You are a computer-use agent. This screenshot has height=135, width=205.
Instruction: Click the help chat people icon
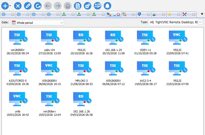[x=98, y=6]
